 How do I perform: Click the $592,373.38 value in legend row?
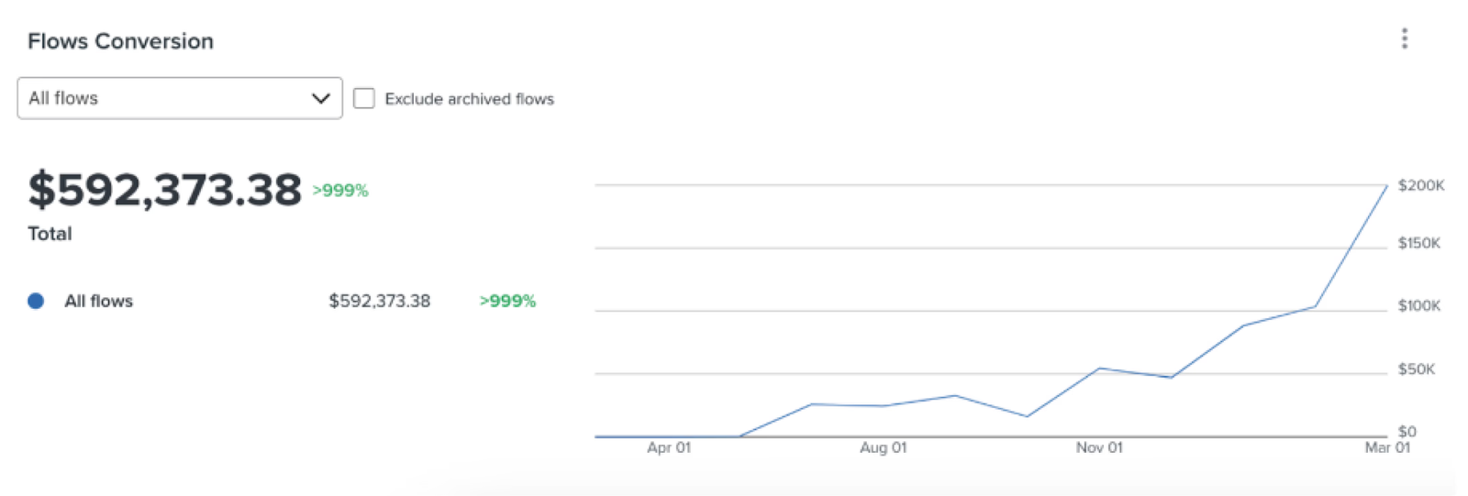click(379, 301)
